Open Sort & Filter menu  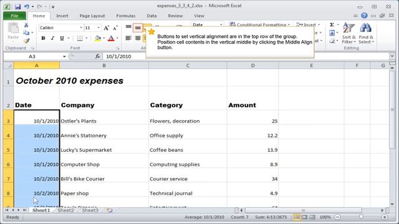click(x=349, y=33)
